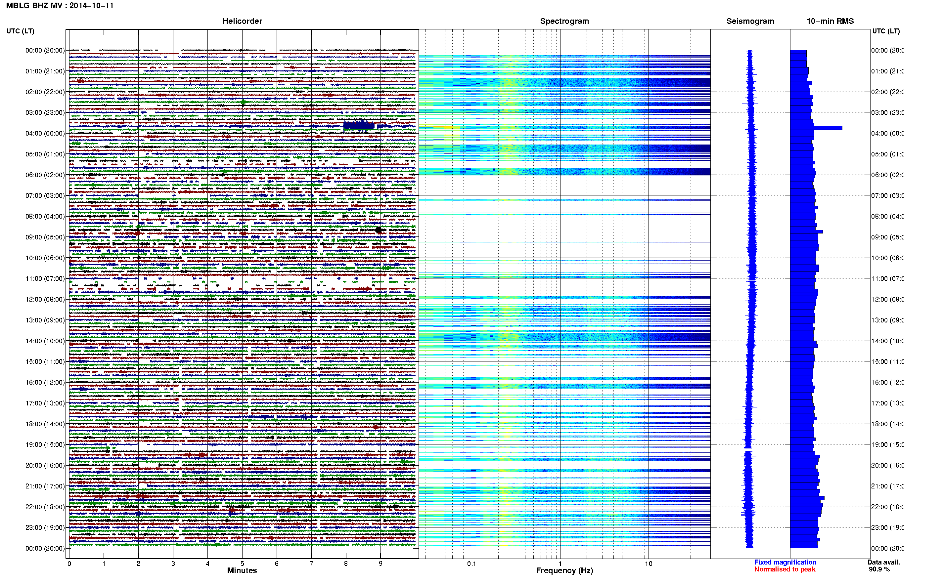Click the 'Seismogram' panel heading
Viewport: 941px width, 588px height.
pyautogui.click(x=750, y=21)
